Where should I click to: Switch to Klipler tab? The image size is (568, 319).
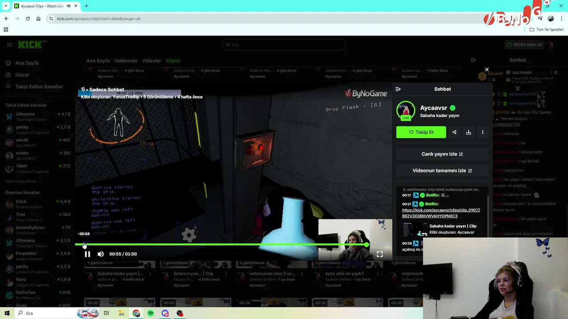[x=173, y=61]
